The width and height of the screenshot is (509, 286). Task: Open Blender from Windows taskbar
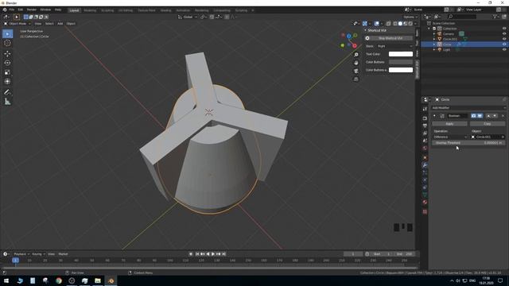point(111,280)
